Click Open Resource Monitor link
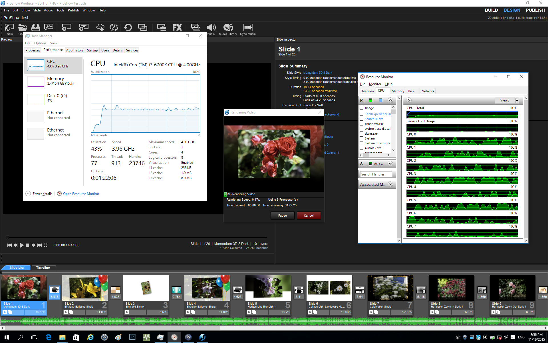 pyautogui.click(x=81, y=194)
